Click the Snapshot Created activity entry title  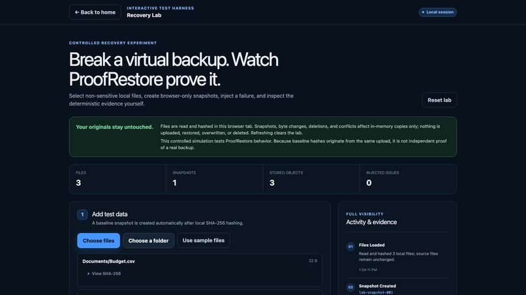pyautogui.click(x=377, y=286)
